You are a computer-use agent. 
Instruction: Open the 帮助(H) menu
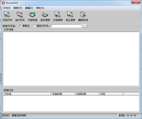(x=40, y=8)
